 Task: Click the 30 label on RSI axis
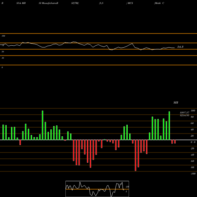pos(3,58)
